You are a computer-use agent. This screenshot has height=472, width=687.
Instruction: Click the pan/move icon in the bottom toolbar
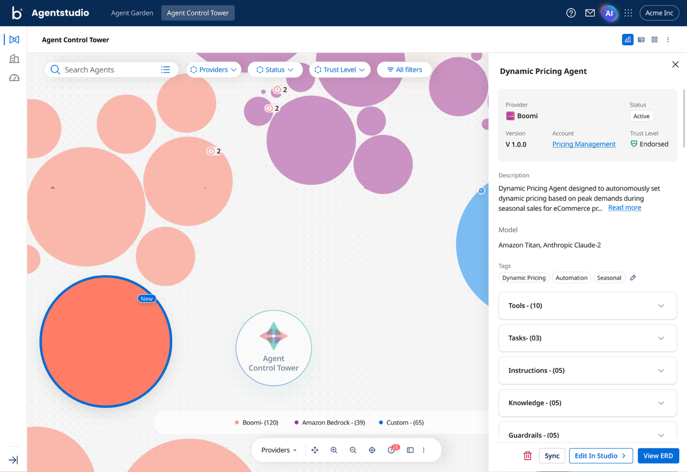point(314,450)
